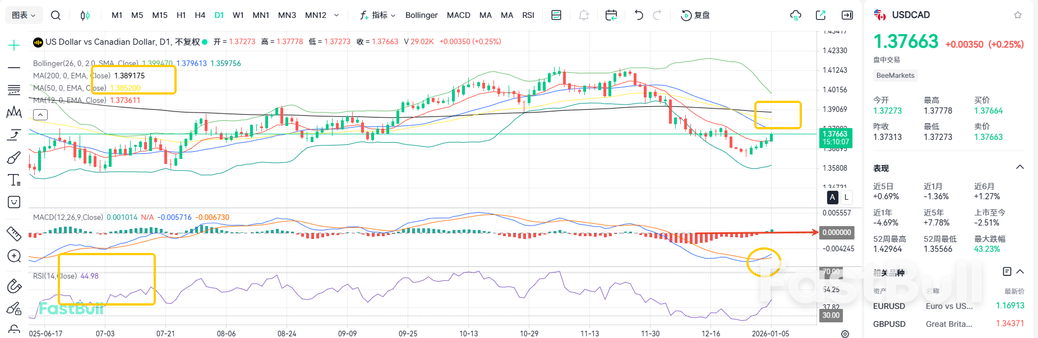
Task: Open the emoji sticker tool
Action: tap(14, 202)
